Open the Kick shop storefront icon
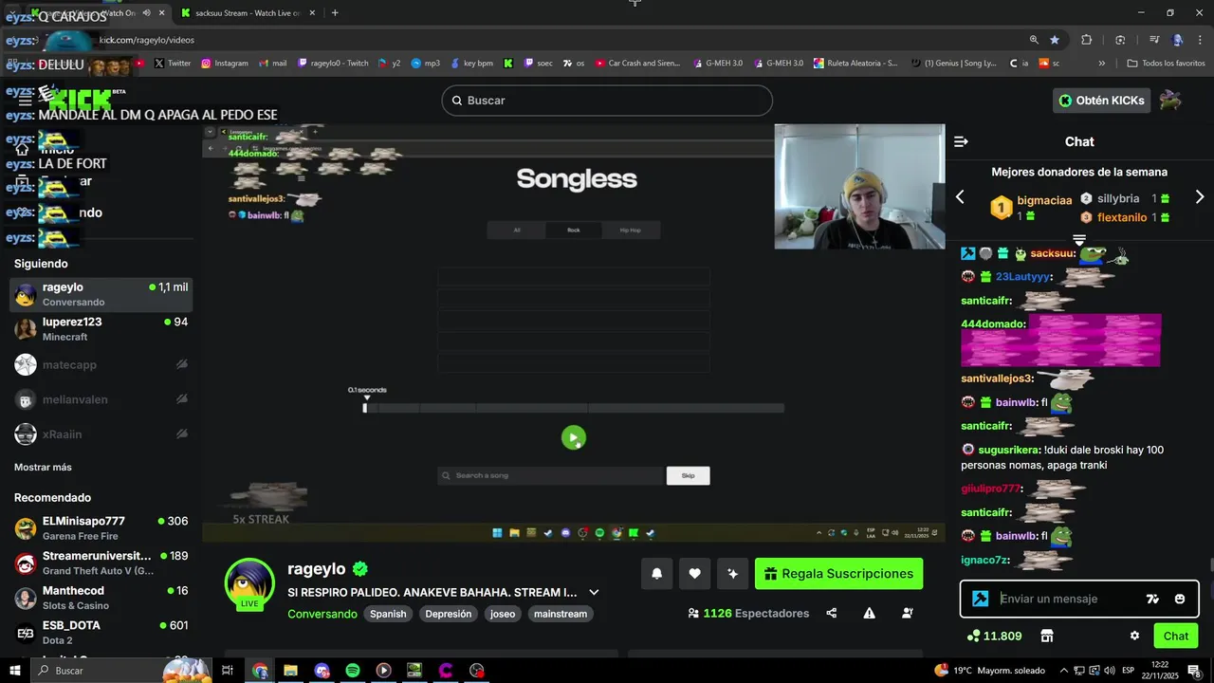Screen dimensions: 1214x683 (1047, 636)
